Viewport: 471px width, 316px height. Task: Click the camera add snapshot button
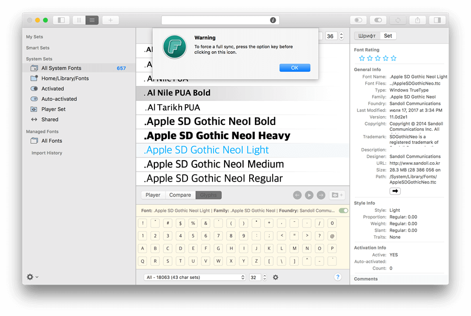coord(337,195)
